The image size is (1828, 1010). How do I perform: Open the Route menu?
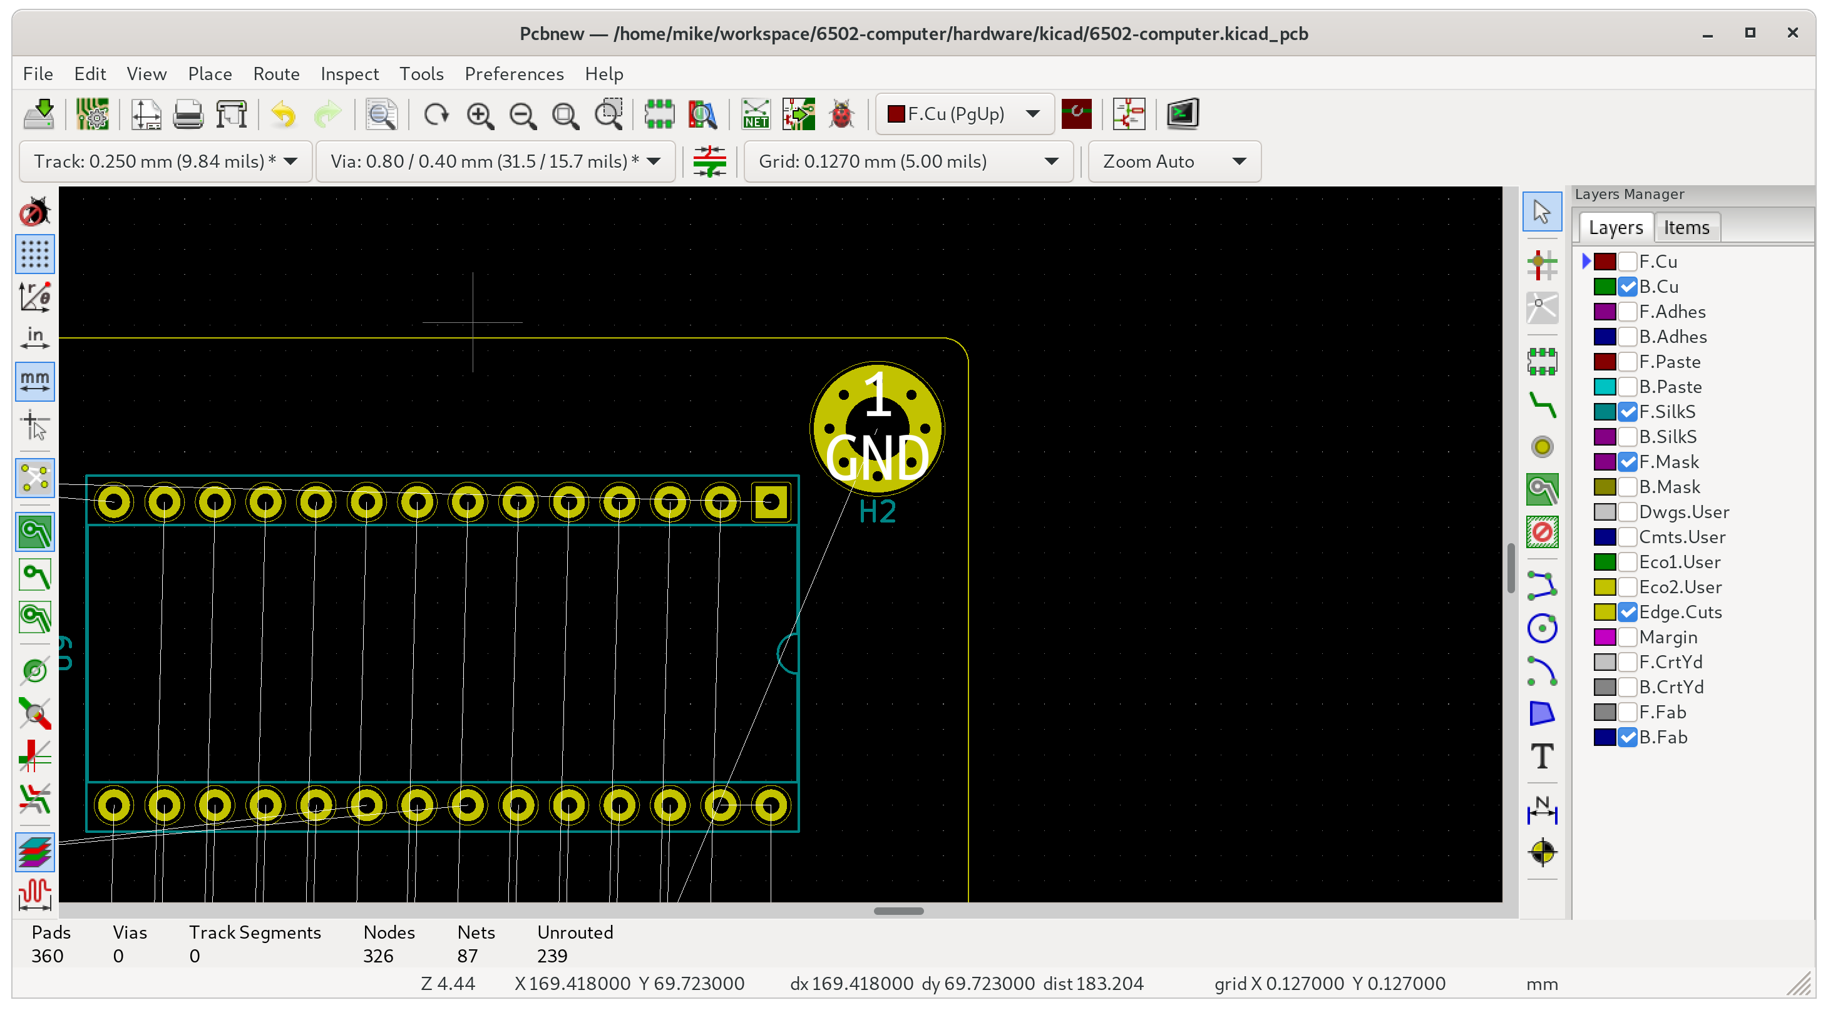click(x=276, y=74)
